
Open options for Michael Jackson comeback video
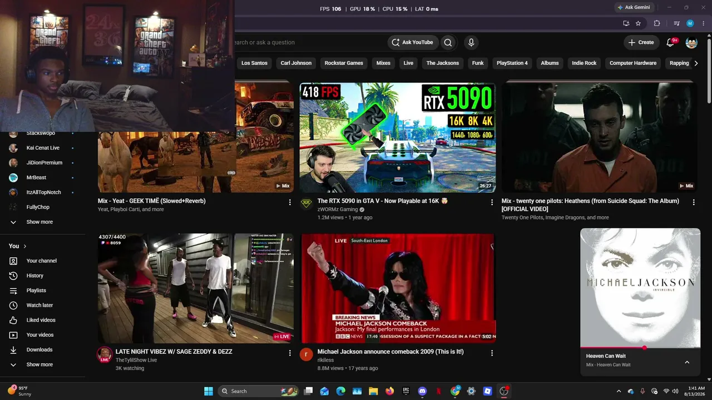coord(492,353)
